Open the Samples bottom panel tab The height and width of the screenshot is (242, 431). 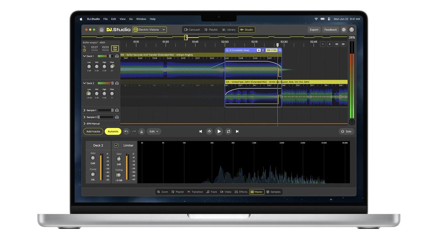273,192
